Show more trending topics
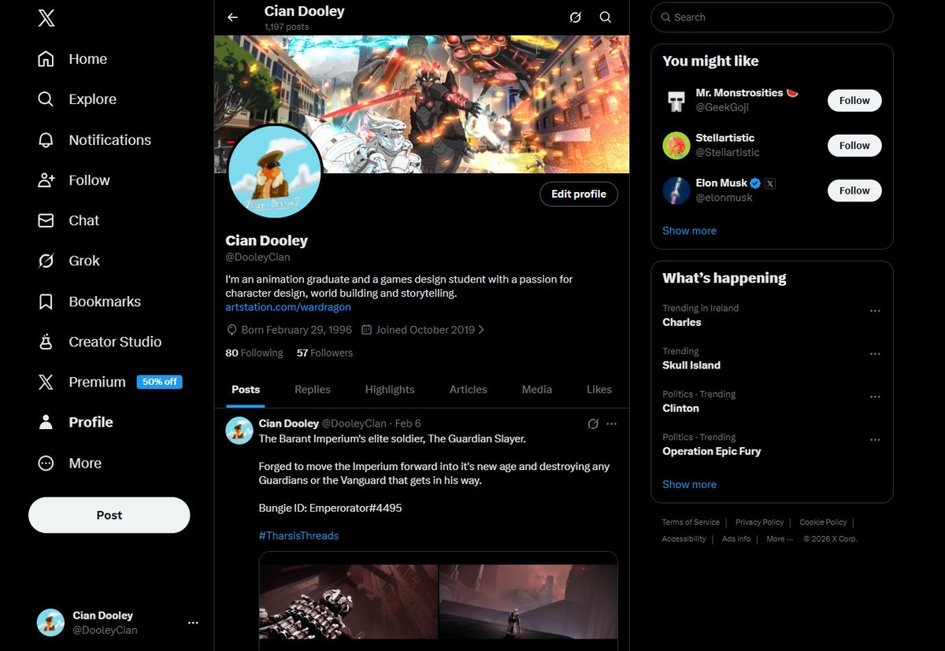945x651 pixels. point(689,484)
